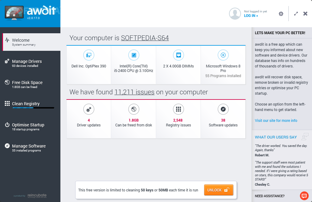Click the LOG IN link

[x=251, y=16]
